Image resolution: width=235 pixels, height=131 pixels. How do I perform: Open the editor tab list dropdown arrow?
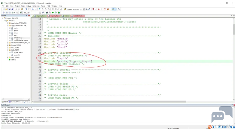[231, 16]
